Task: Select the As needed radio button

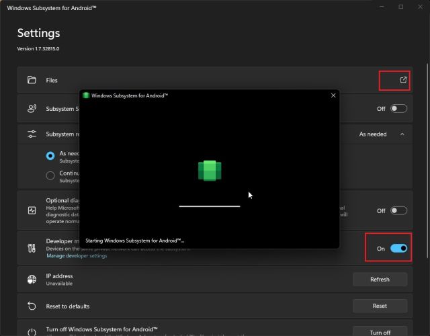Action: [50, 155]
